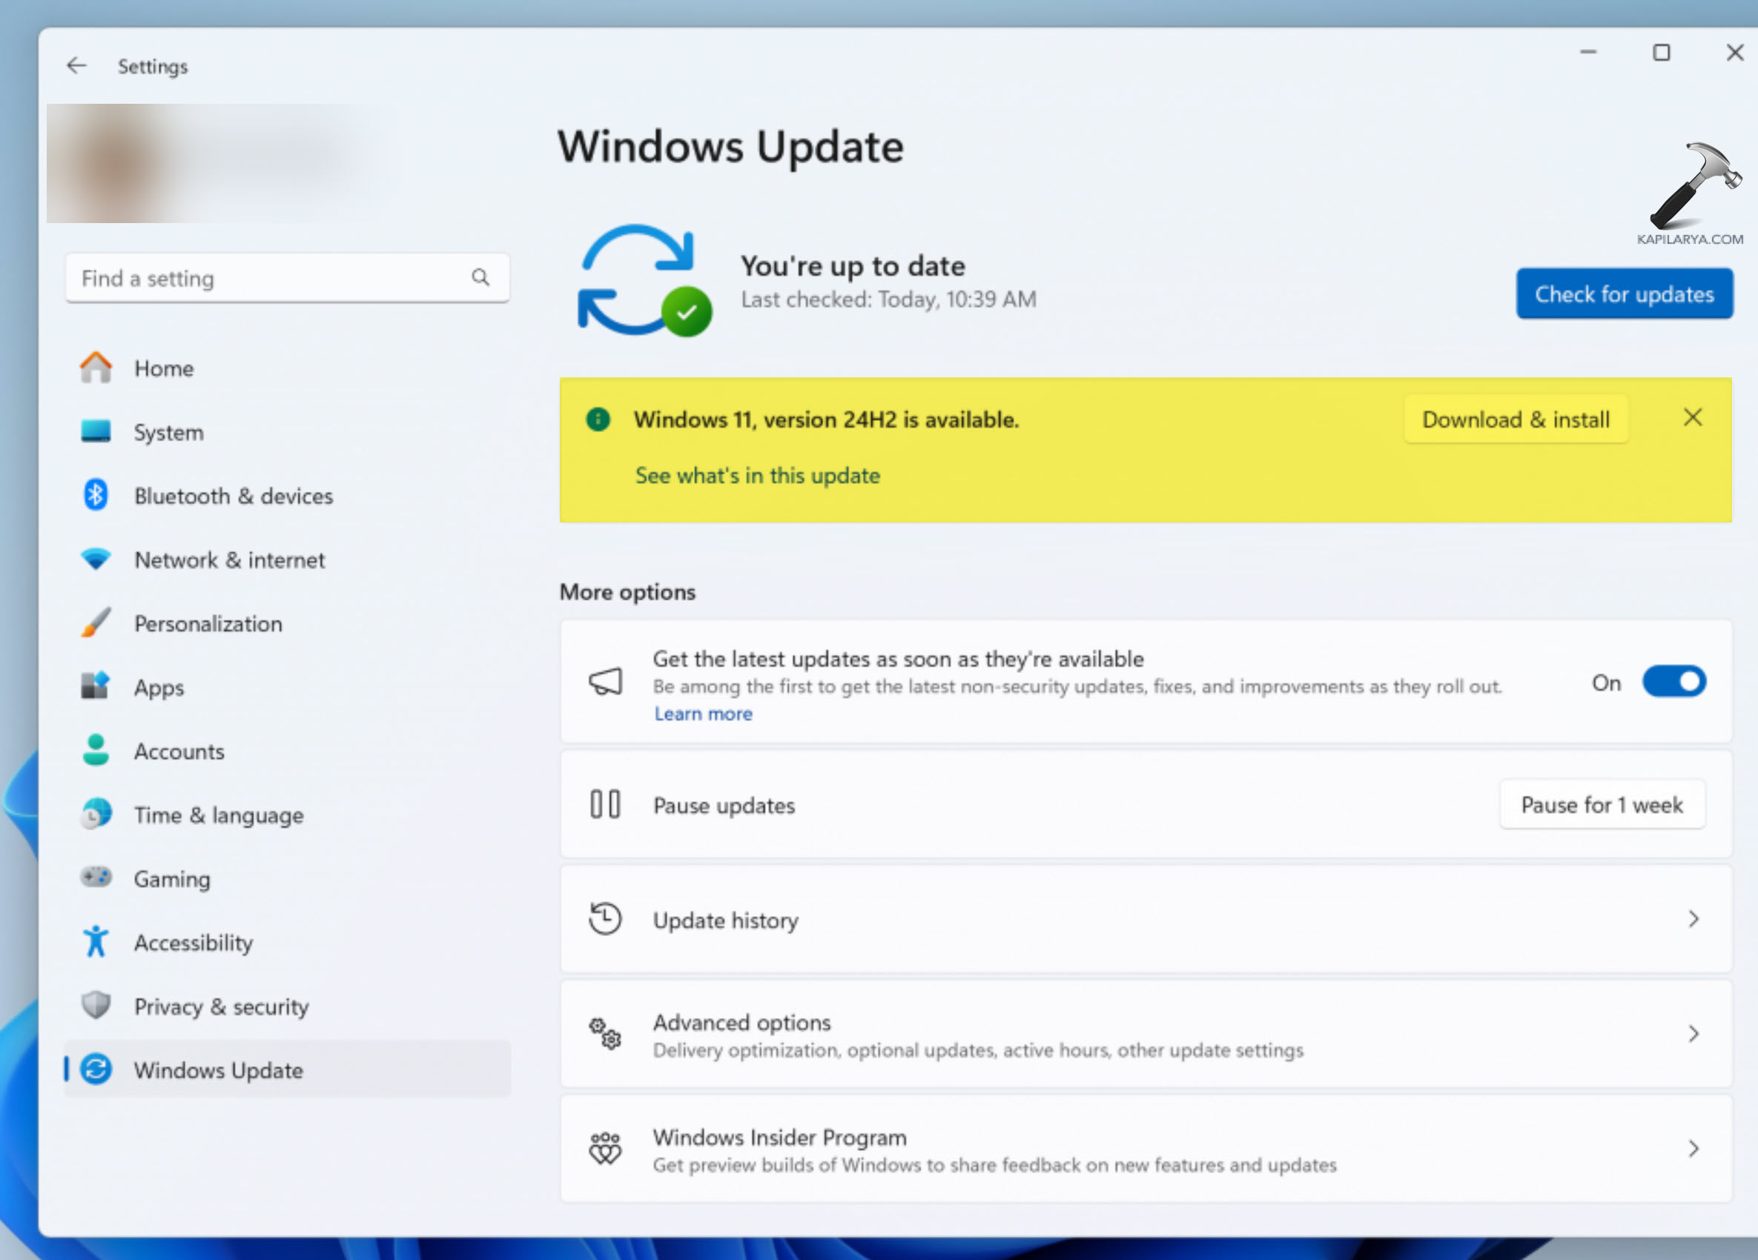The height and width of the screenshot is (1260, 1758).
Task: Click the search magnifier icon
Action: pos(480,277)
